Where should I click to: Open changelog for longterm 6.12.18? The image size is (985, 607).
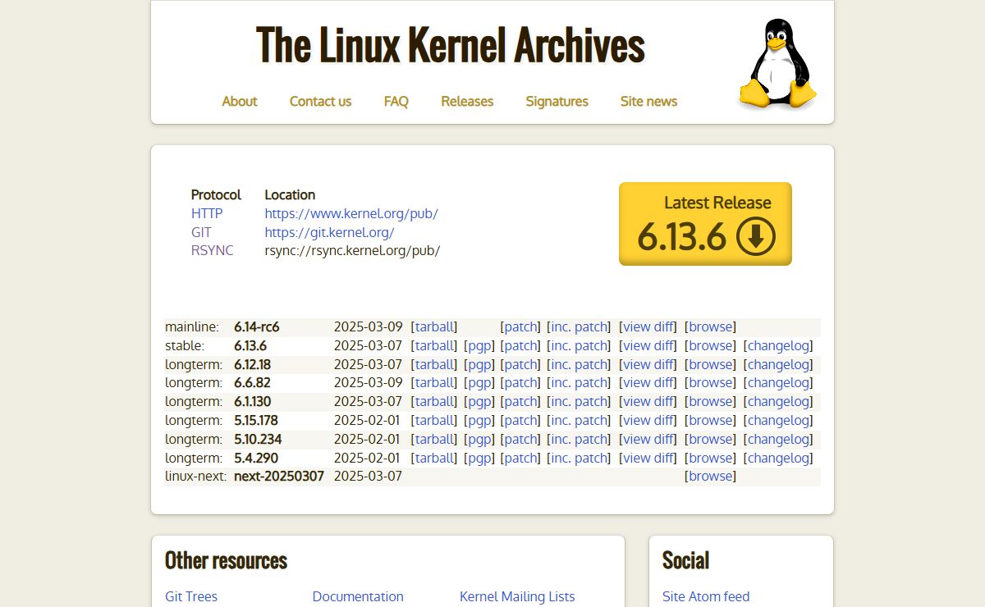tap(778, 364)
